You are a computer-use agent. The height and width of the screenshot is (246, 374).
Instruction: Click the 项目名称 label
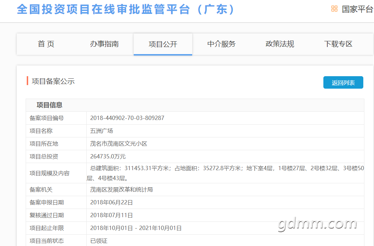click(x=41, y=131)
